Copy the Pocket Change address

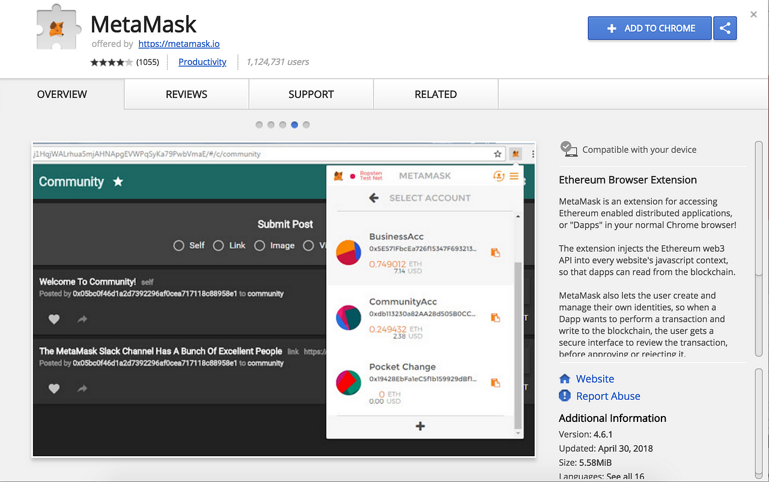(495, 382)
